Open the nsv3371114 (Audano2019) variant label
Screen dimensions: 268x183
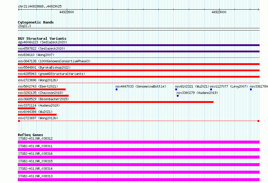[x=39, y=105]
